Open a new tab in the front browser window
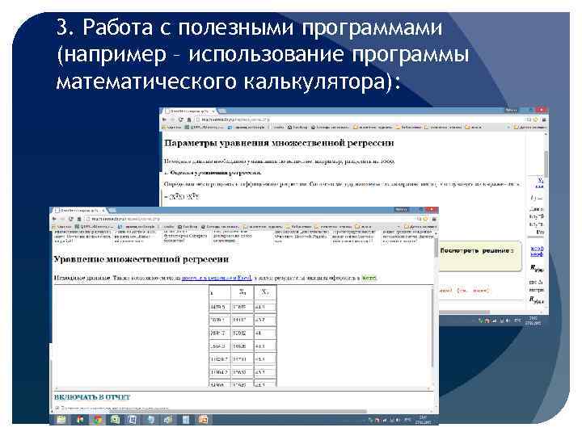582x436 pixels. 112,211
